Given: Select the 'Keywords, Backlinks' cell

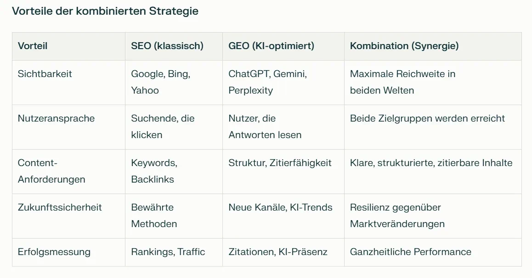Looking at the screenshot, I should pyautogui.click(x=154, y=171).
